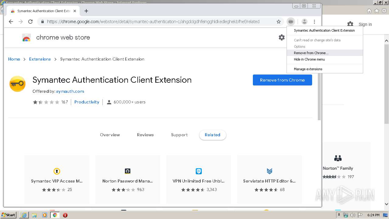Go back using Chrome back arrow
The image size is (389, 219).
[11, 22]
